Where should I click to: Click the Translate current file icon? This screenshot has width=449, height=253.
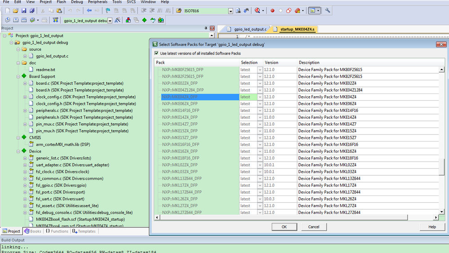[x=8, y=20]
